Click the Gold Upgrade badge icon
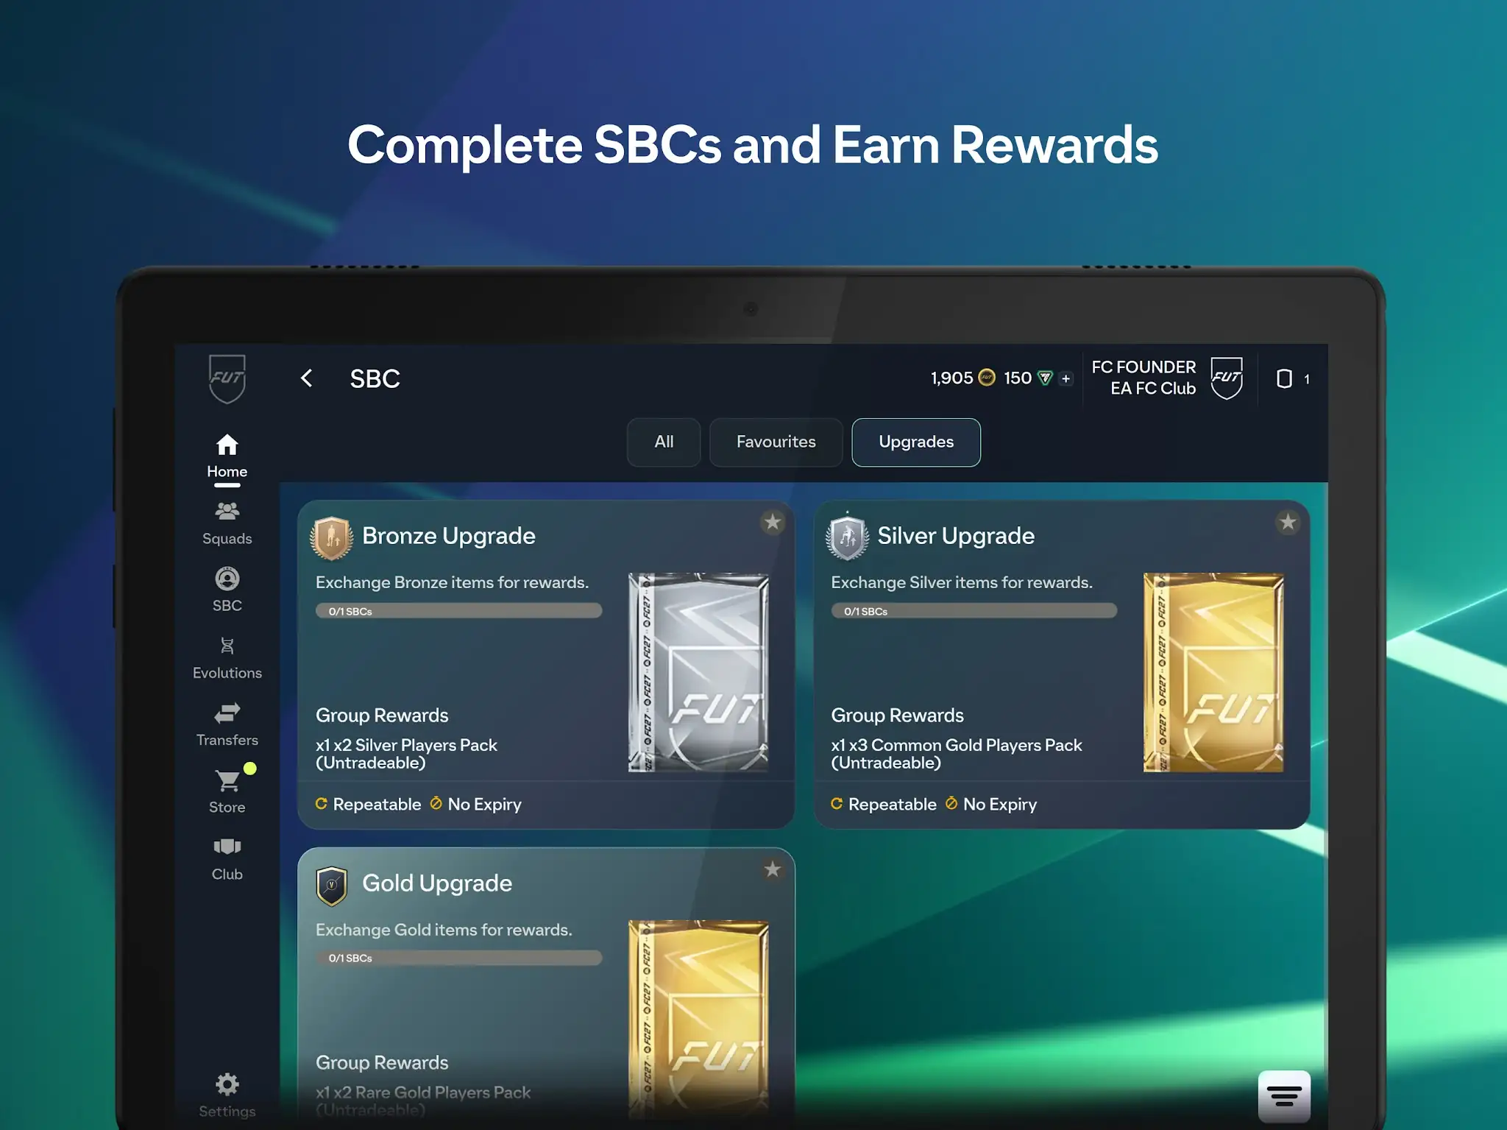The image size is (1507, 1130). point(331,886)
